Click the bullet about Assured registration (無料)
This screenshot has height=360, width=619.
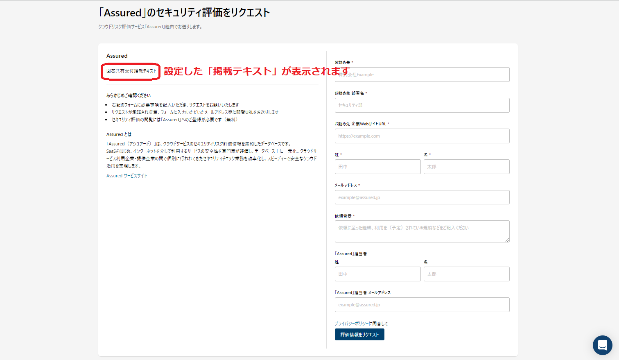click(174, 120)
